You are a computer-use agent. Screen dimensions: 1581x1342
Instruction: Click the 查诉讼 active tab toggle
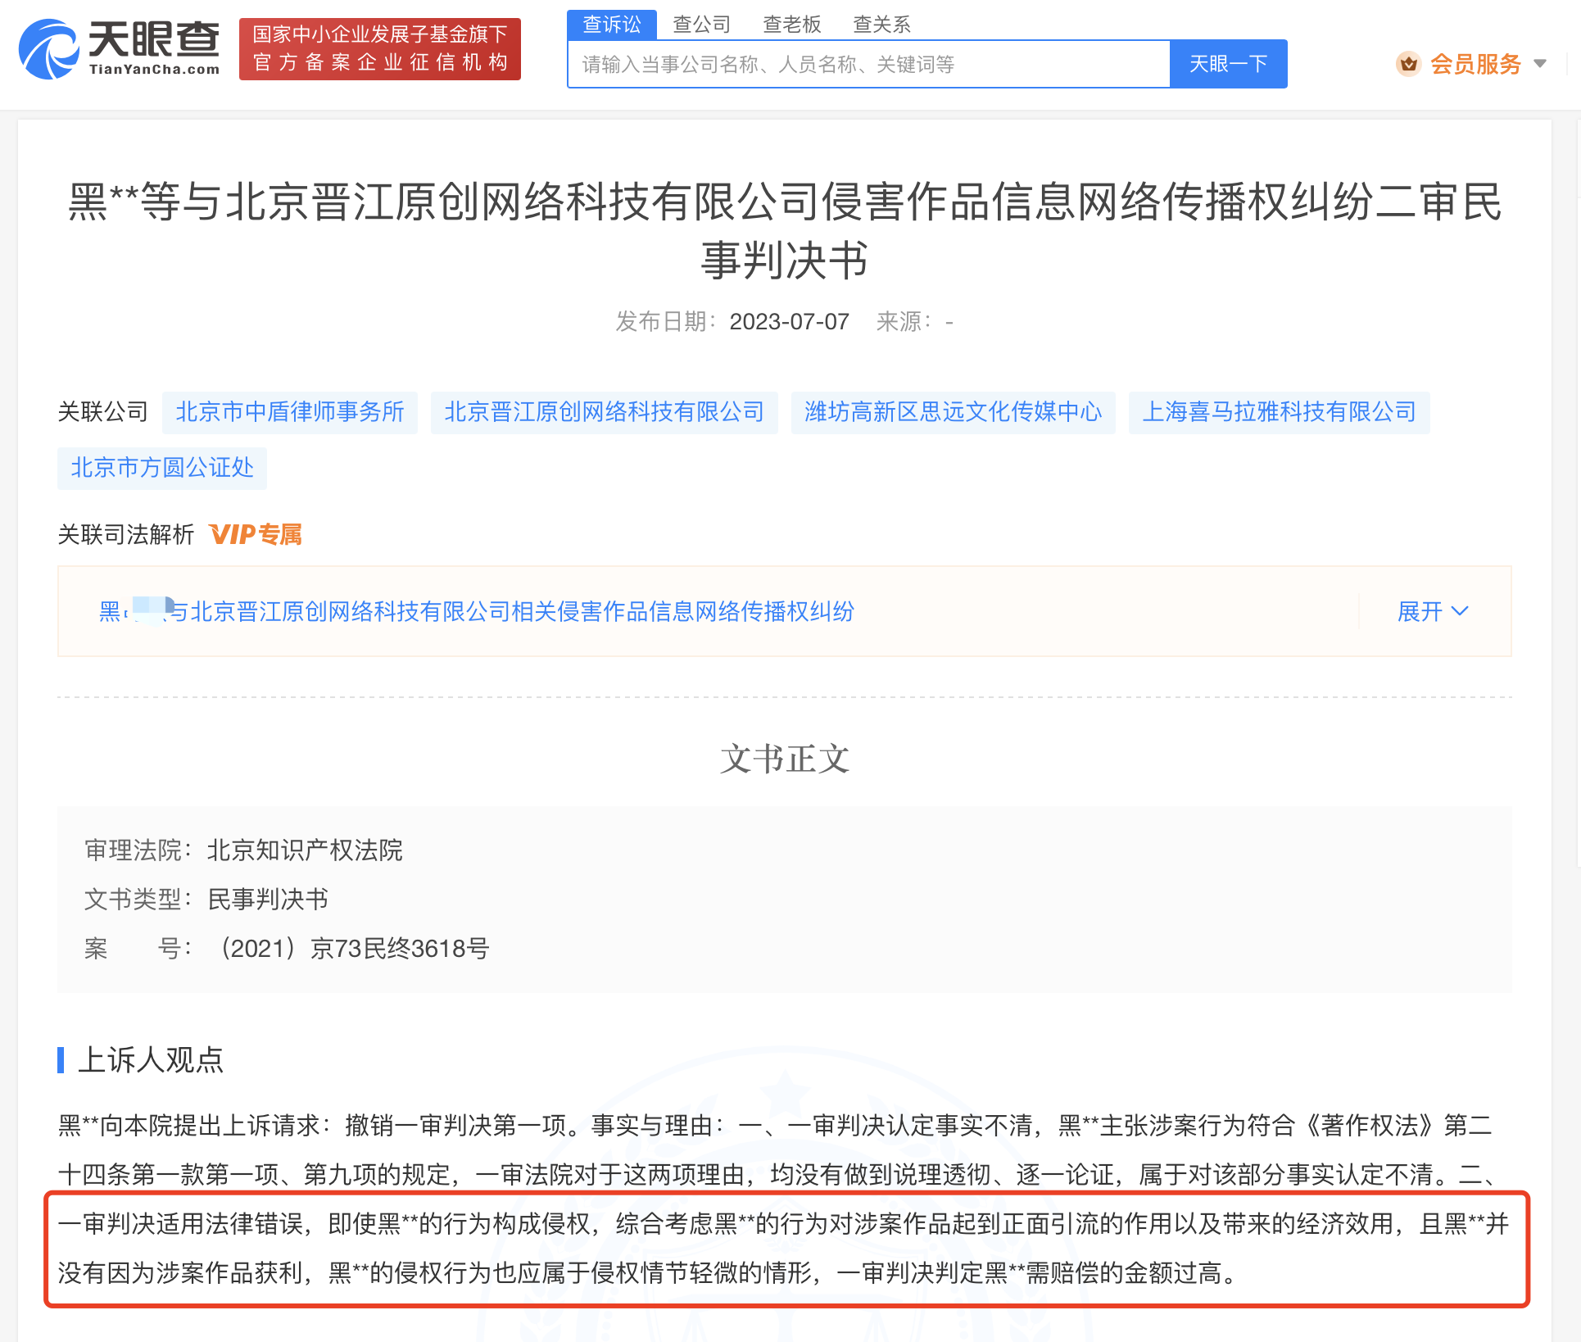point(611,24)
